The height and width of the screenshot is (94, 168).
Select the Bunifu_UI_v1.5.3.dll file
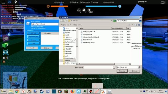point(89,32)
